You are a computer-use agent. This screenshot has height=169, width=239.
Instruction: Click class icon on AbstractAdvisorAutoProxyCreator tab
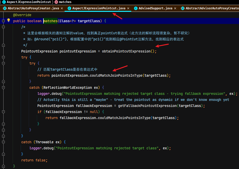point(183,8)
